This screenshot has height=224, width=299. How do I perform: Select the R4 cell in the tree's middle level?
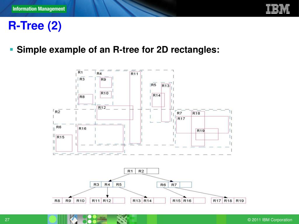(107, 185)
